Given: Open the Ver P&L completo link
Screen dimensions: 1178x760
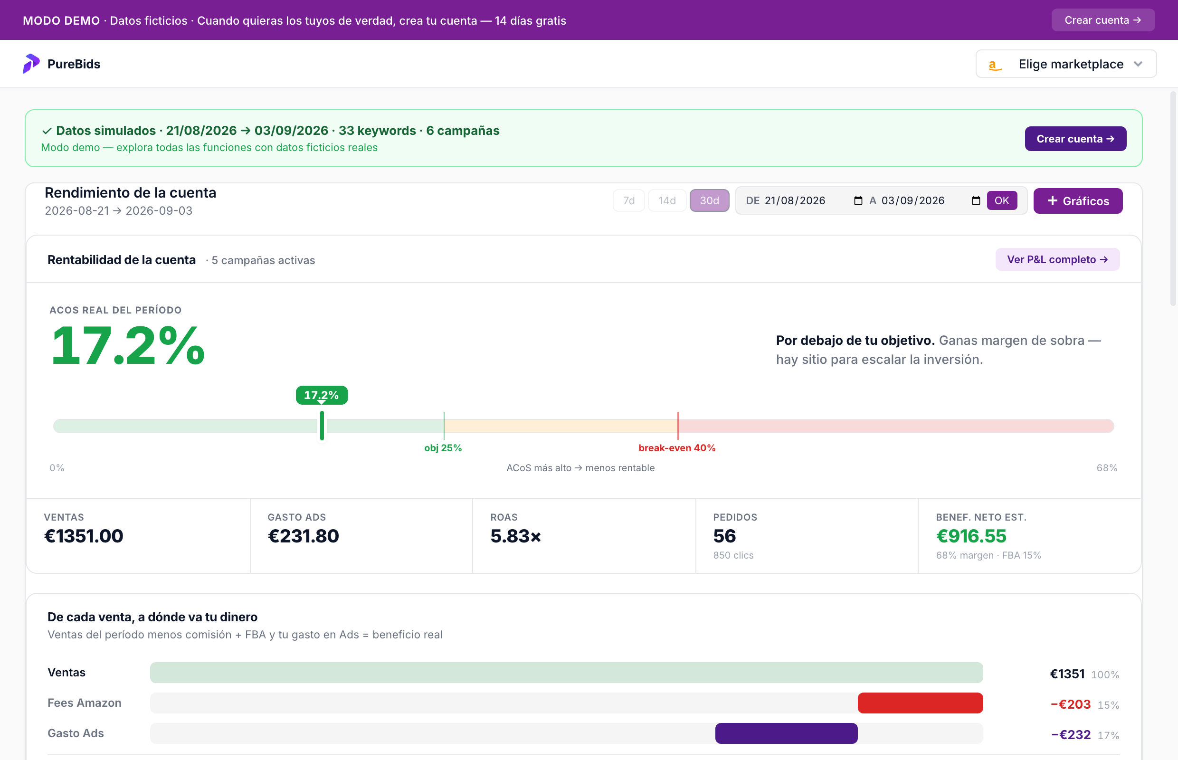Looking at the screenshot, I should (1057, 259).
